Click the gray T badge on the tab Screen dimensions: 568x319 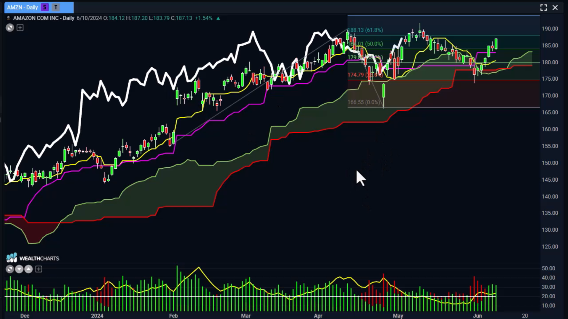coord(56,7)
